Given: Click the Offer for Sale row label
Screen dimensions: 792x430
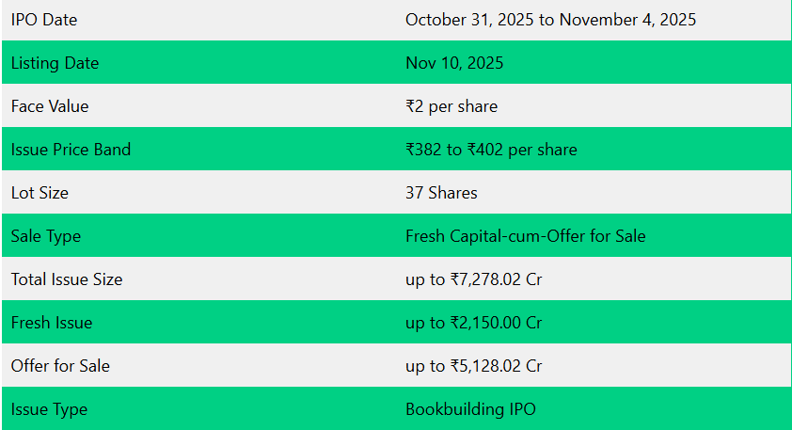Looking at the screenshot, I should click(60, 366).
